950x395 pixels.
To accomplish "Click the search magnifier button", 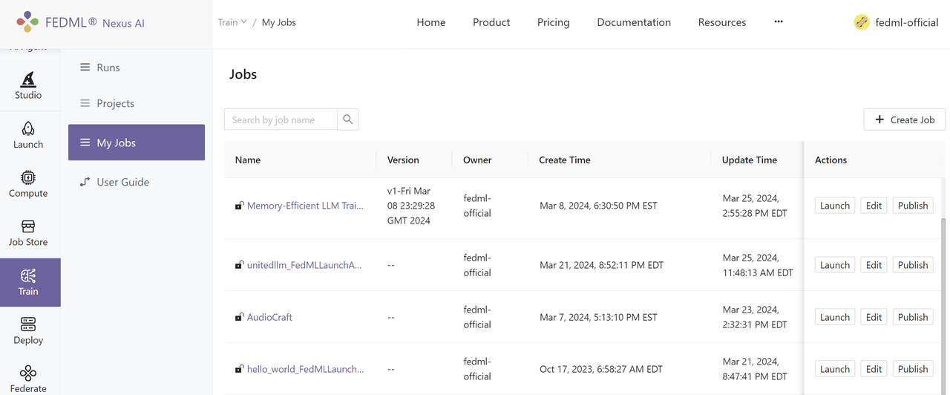I will tap(348, 120).
